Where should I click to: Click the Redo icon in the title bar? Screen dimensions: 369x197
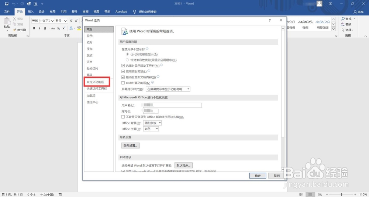(22, 4)
